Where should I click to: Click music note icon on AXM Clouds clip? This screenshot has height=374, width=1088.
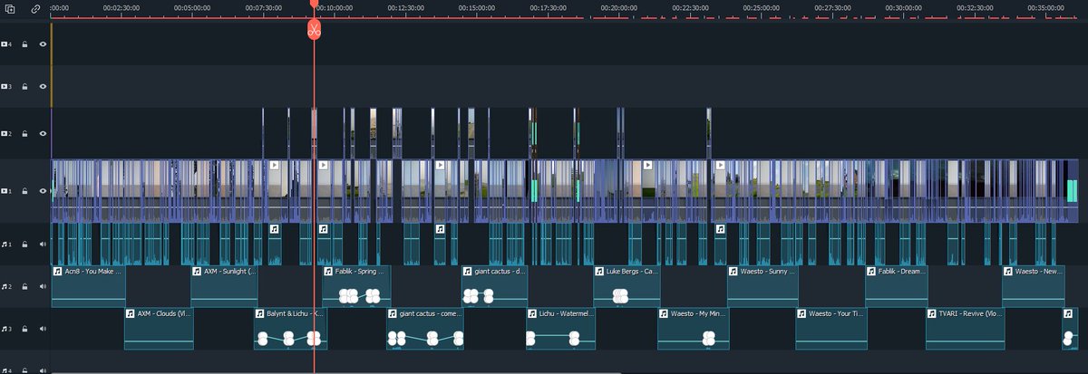pyautogui.click(x=131, y=313)
